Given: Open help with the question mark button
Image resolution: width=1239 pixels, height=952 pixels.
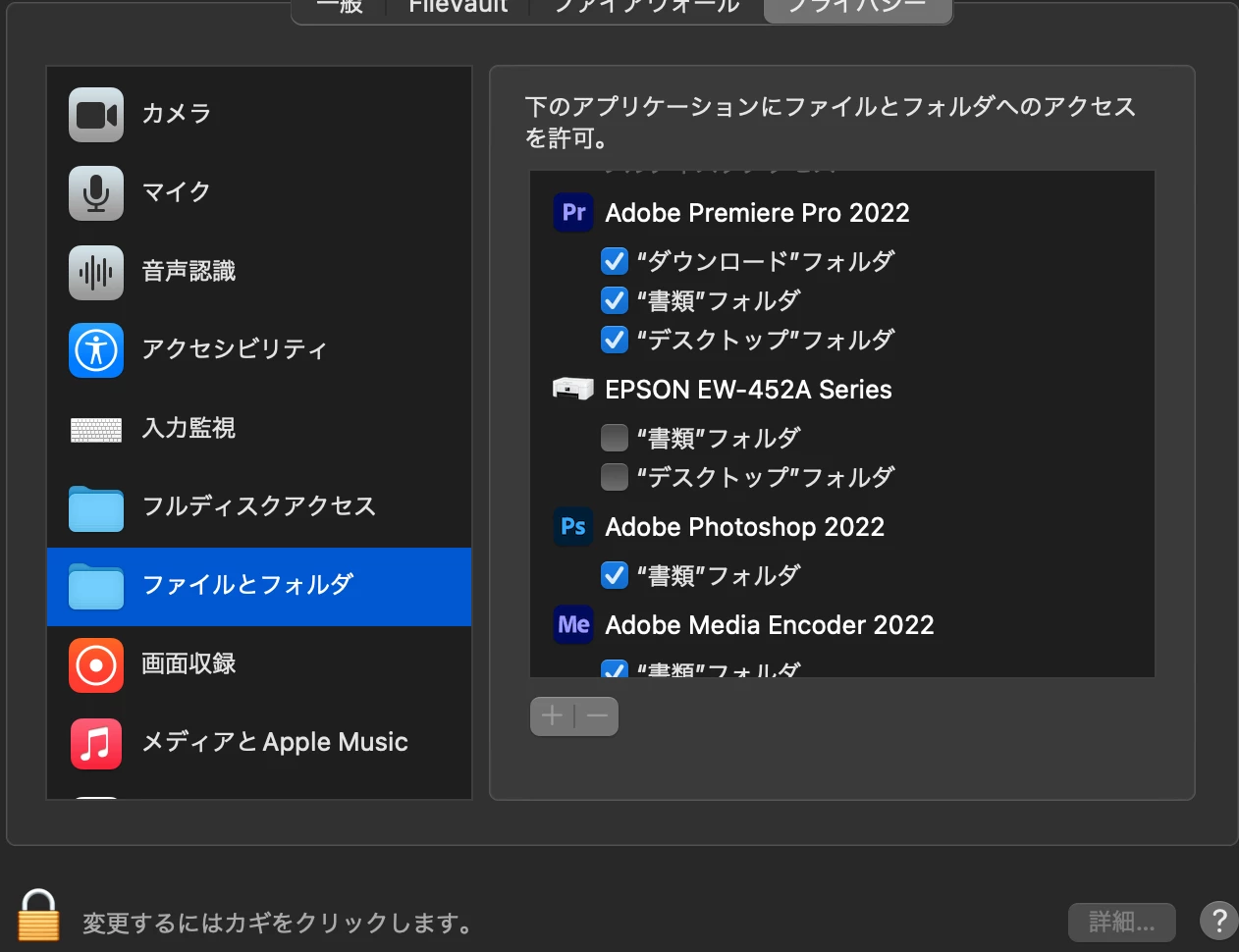Looking at the screenshot, I should 1218,922.
